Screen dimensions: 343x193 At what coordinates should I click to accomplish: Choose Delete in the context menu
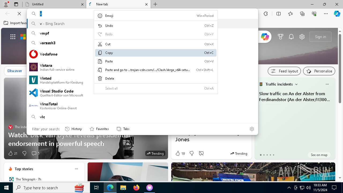tap(156, 79)
